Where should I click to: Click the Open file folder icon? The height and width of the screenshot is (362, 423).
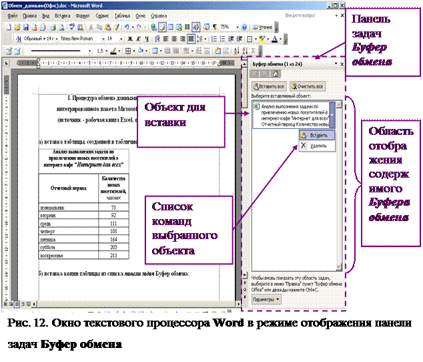[x=17, y=27]
